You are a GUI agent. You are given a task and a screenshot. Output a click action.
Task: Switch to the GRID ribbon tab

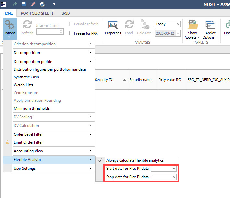[66, 13]
